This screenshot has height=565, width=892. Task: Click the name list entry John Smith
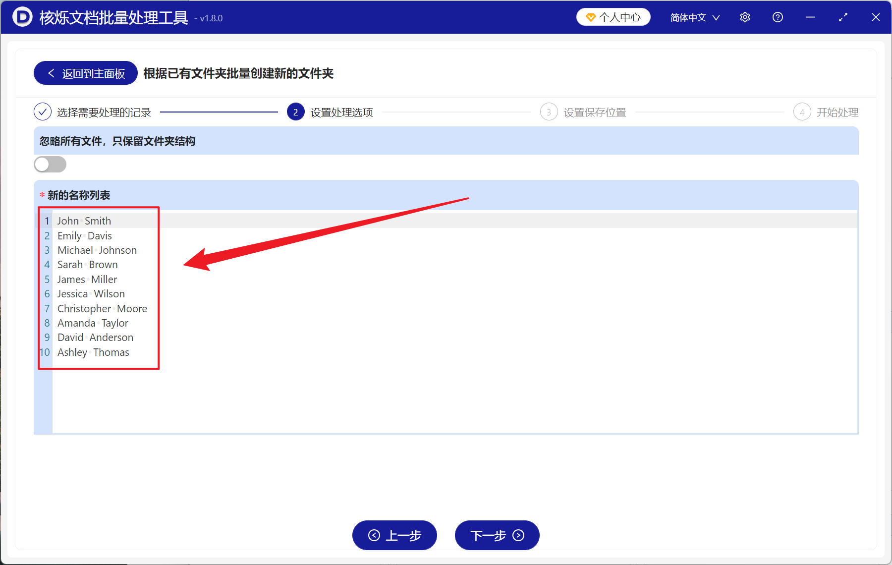pos(84,221)
